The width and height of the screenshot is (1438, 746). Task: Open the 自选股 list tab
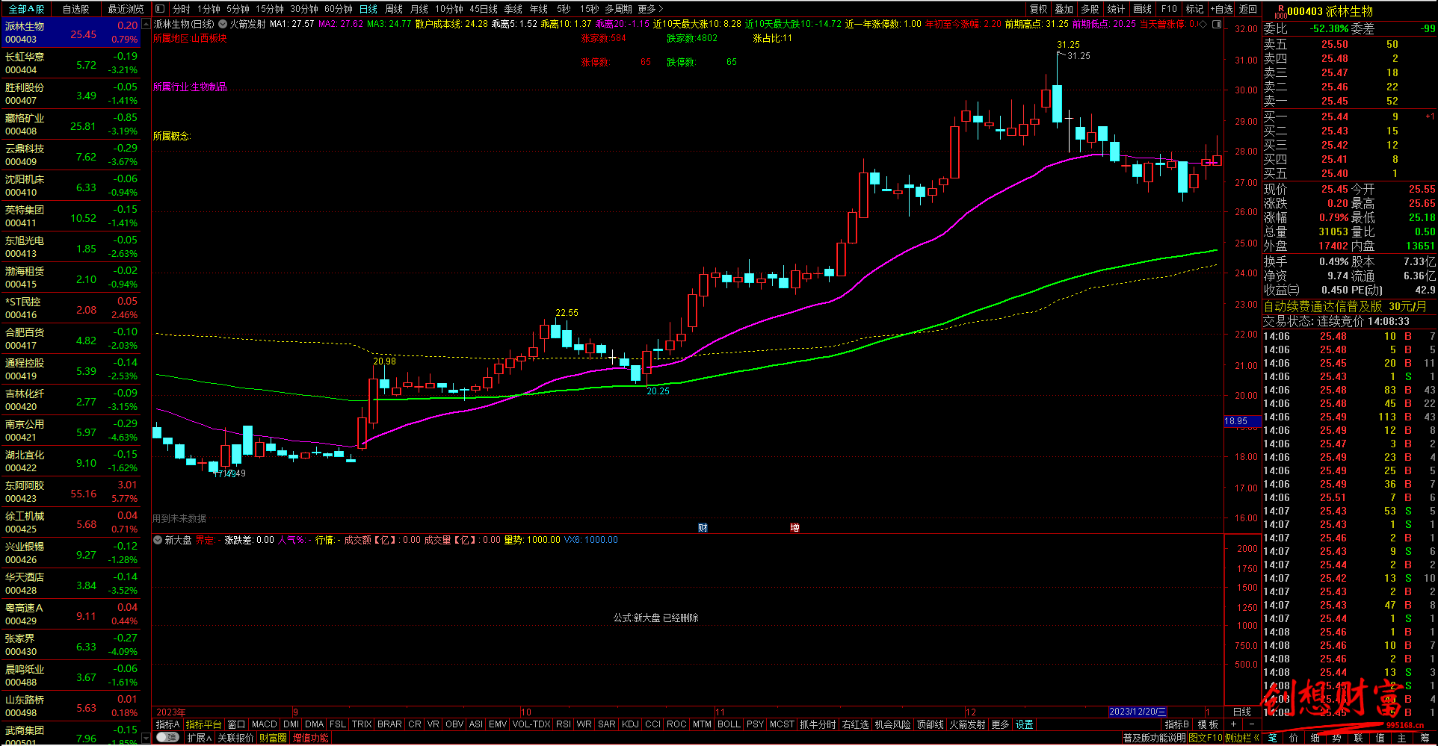(76, 9)
